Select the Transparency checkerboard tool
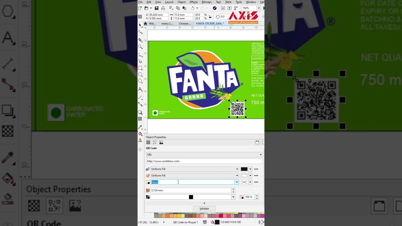 pos(140,119)
